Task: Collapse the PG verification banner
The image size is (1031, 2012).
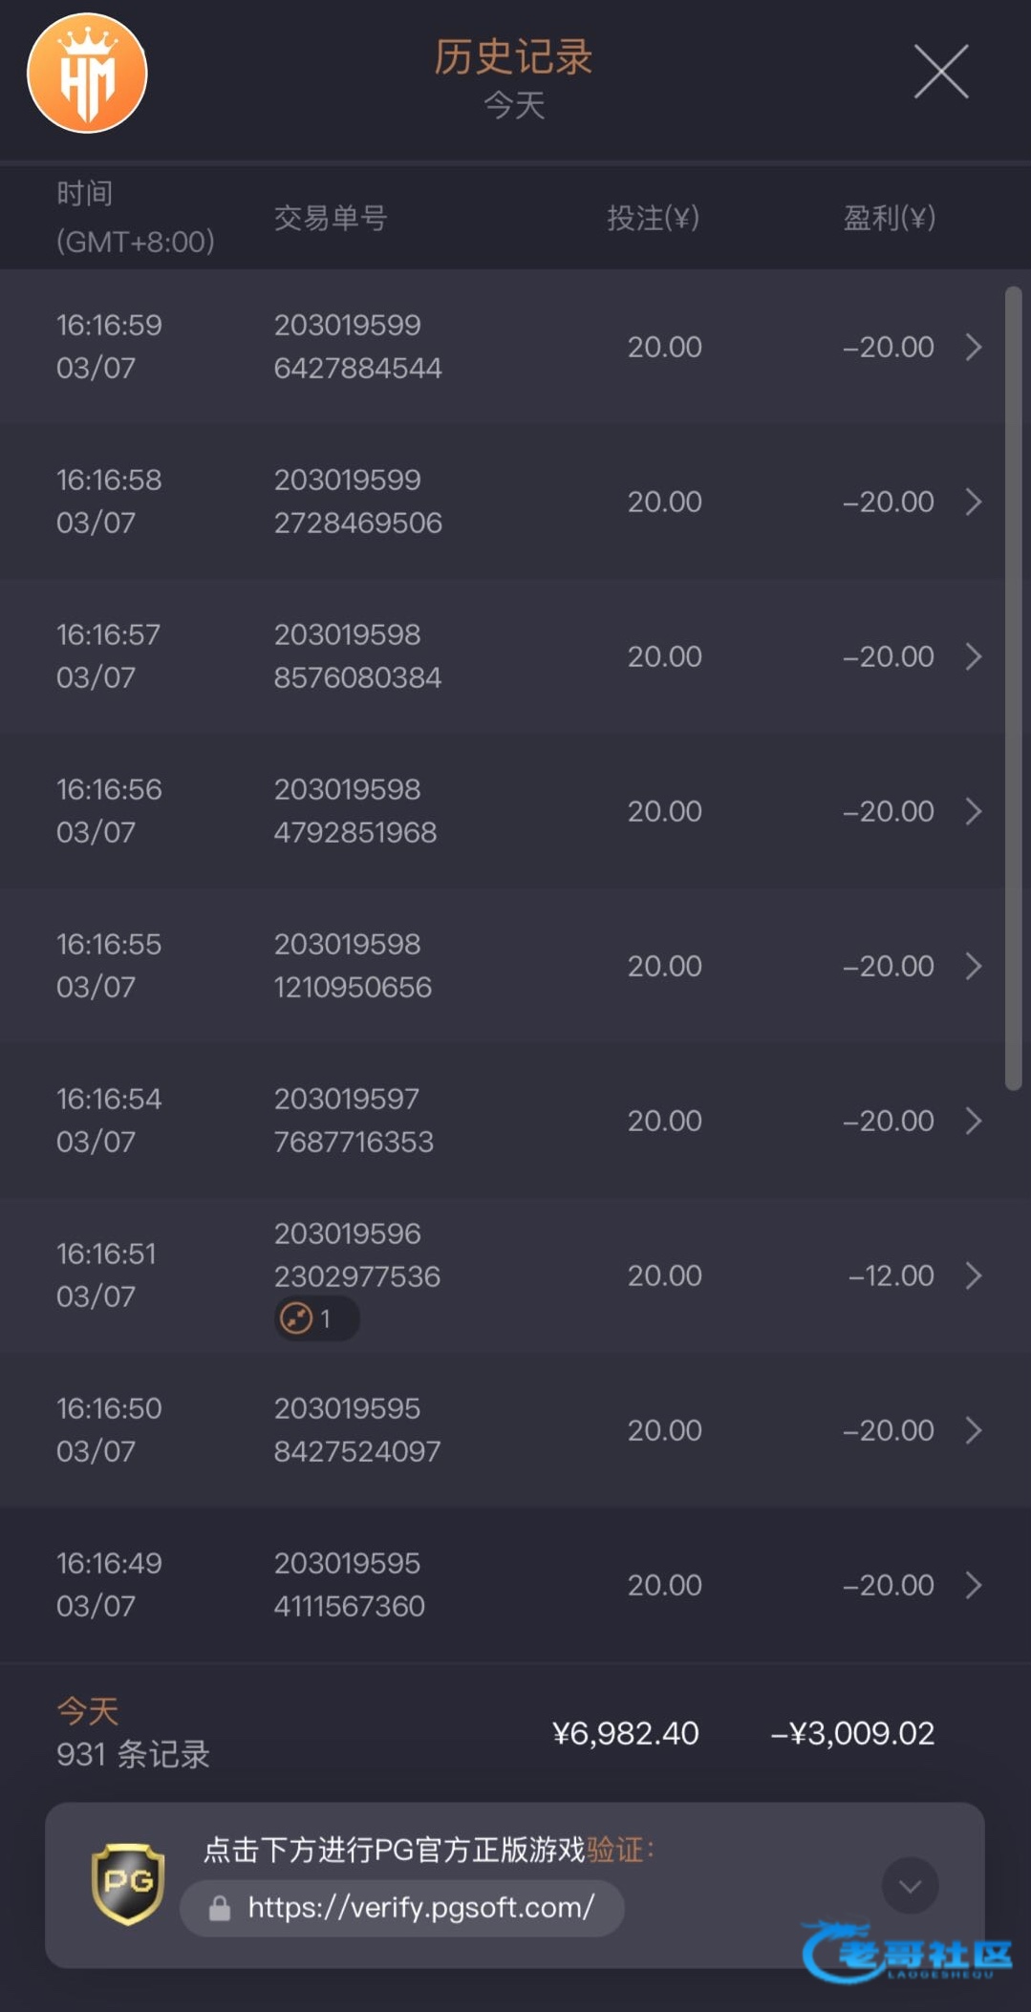Action: [909, 1886]
